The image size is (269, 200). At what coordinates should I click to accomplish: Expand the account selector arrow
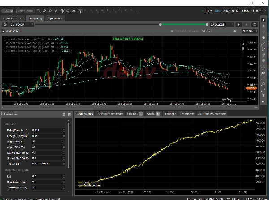[265, 11]
